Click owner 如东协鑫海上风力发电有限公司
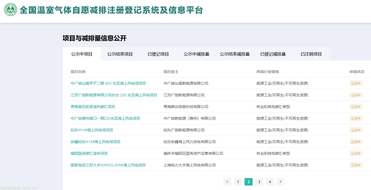Image resolution: width=371 pixels, height=190 pixels. point(190,142)
